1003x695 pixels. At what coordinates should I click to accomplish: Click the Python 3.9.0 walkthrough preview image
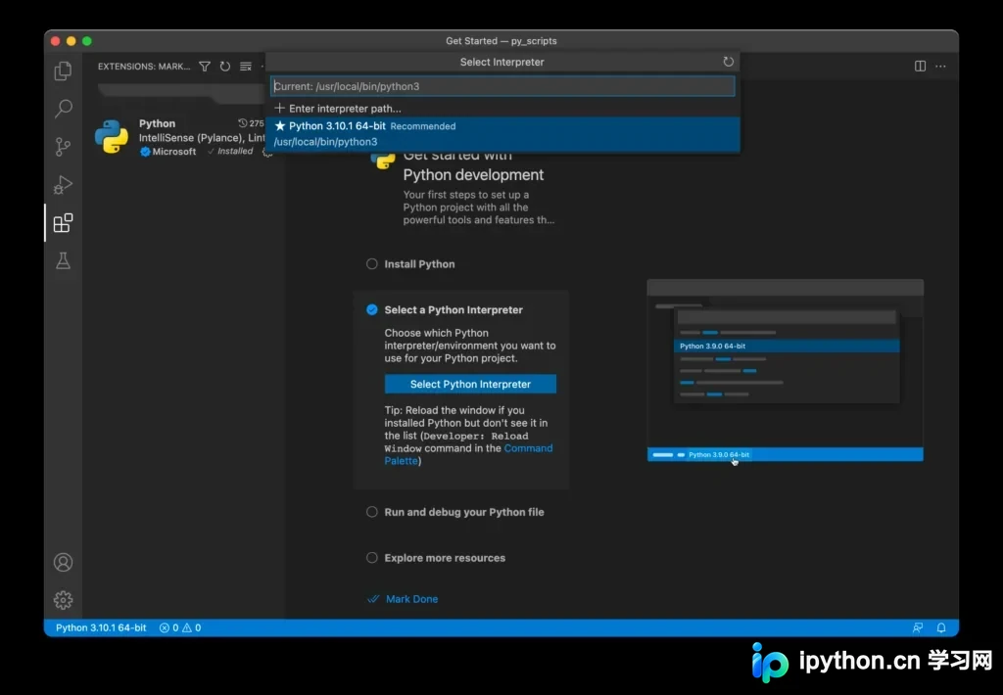785,370
